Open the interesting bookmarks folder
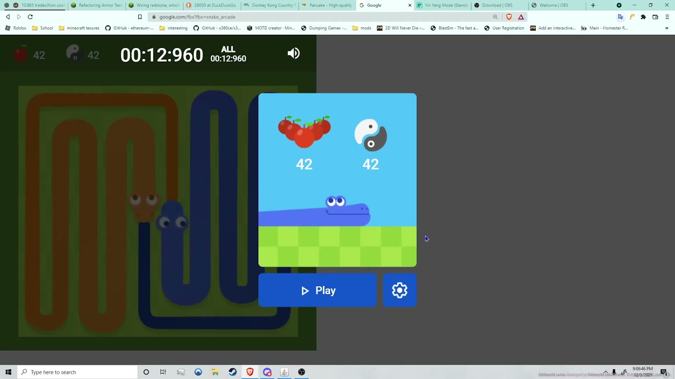The width and height of the screenshot is (675, 379). [173, 28]
